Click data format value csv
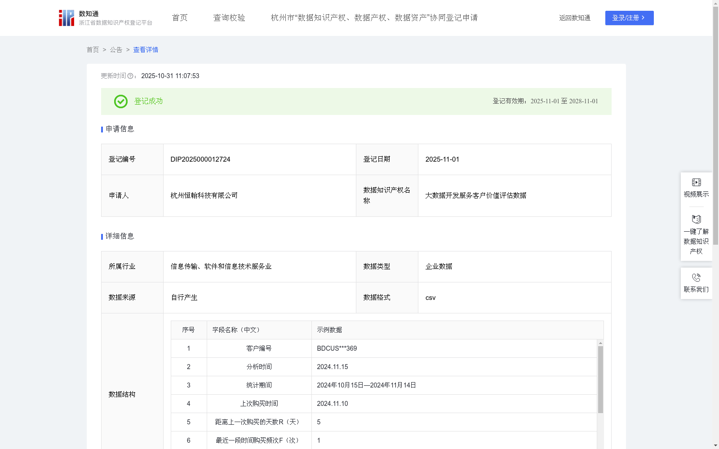The height and width of the screenshot is (449, 719). coord(431,298)
